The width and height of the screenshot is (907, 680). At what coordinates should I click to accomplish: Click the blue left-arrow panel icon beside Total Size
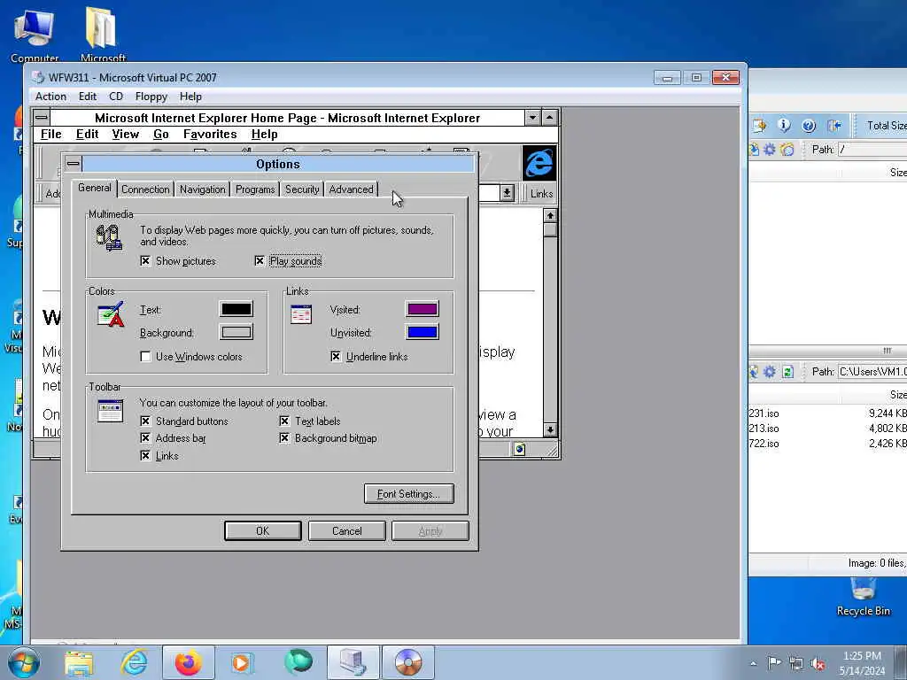tap(834, 125)
